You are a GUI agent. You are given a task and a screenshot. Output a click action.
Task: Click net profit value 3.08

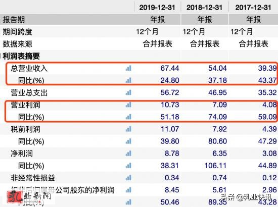click(269, 153)
